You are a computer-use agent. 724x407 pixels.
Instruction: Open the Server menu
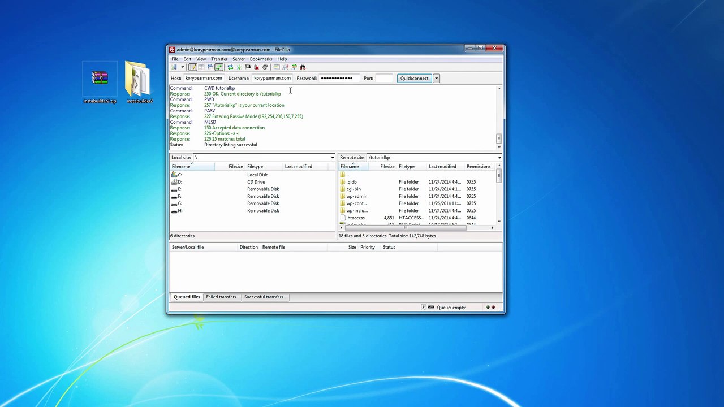pyautogui.click(x=239, y=59)
